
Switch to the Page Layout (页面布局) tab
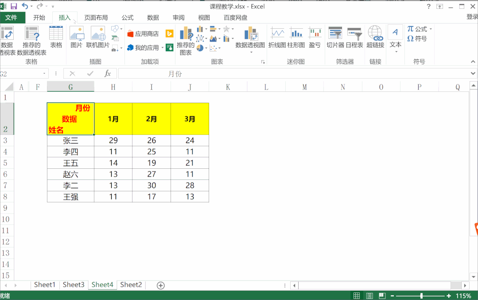coord(96,18)
